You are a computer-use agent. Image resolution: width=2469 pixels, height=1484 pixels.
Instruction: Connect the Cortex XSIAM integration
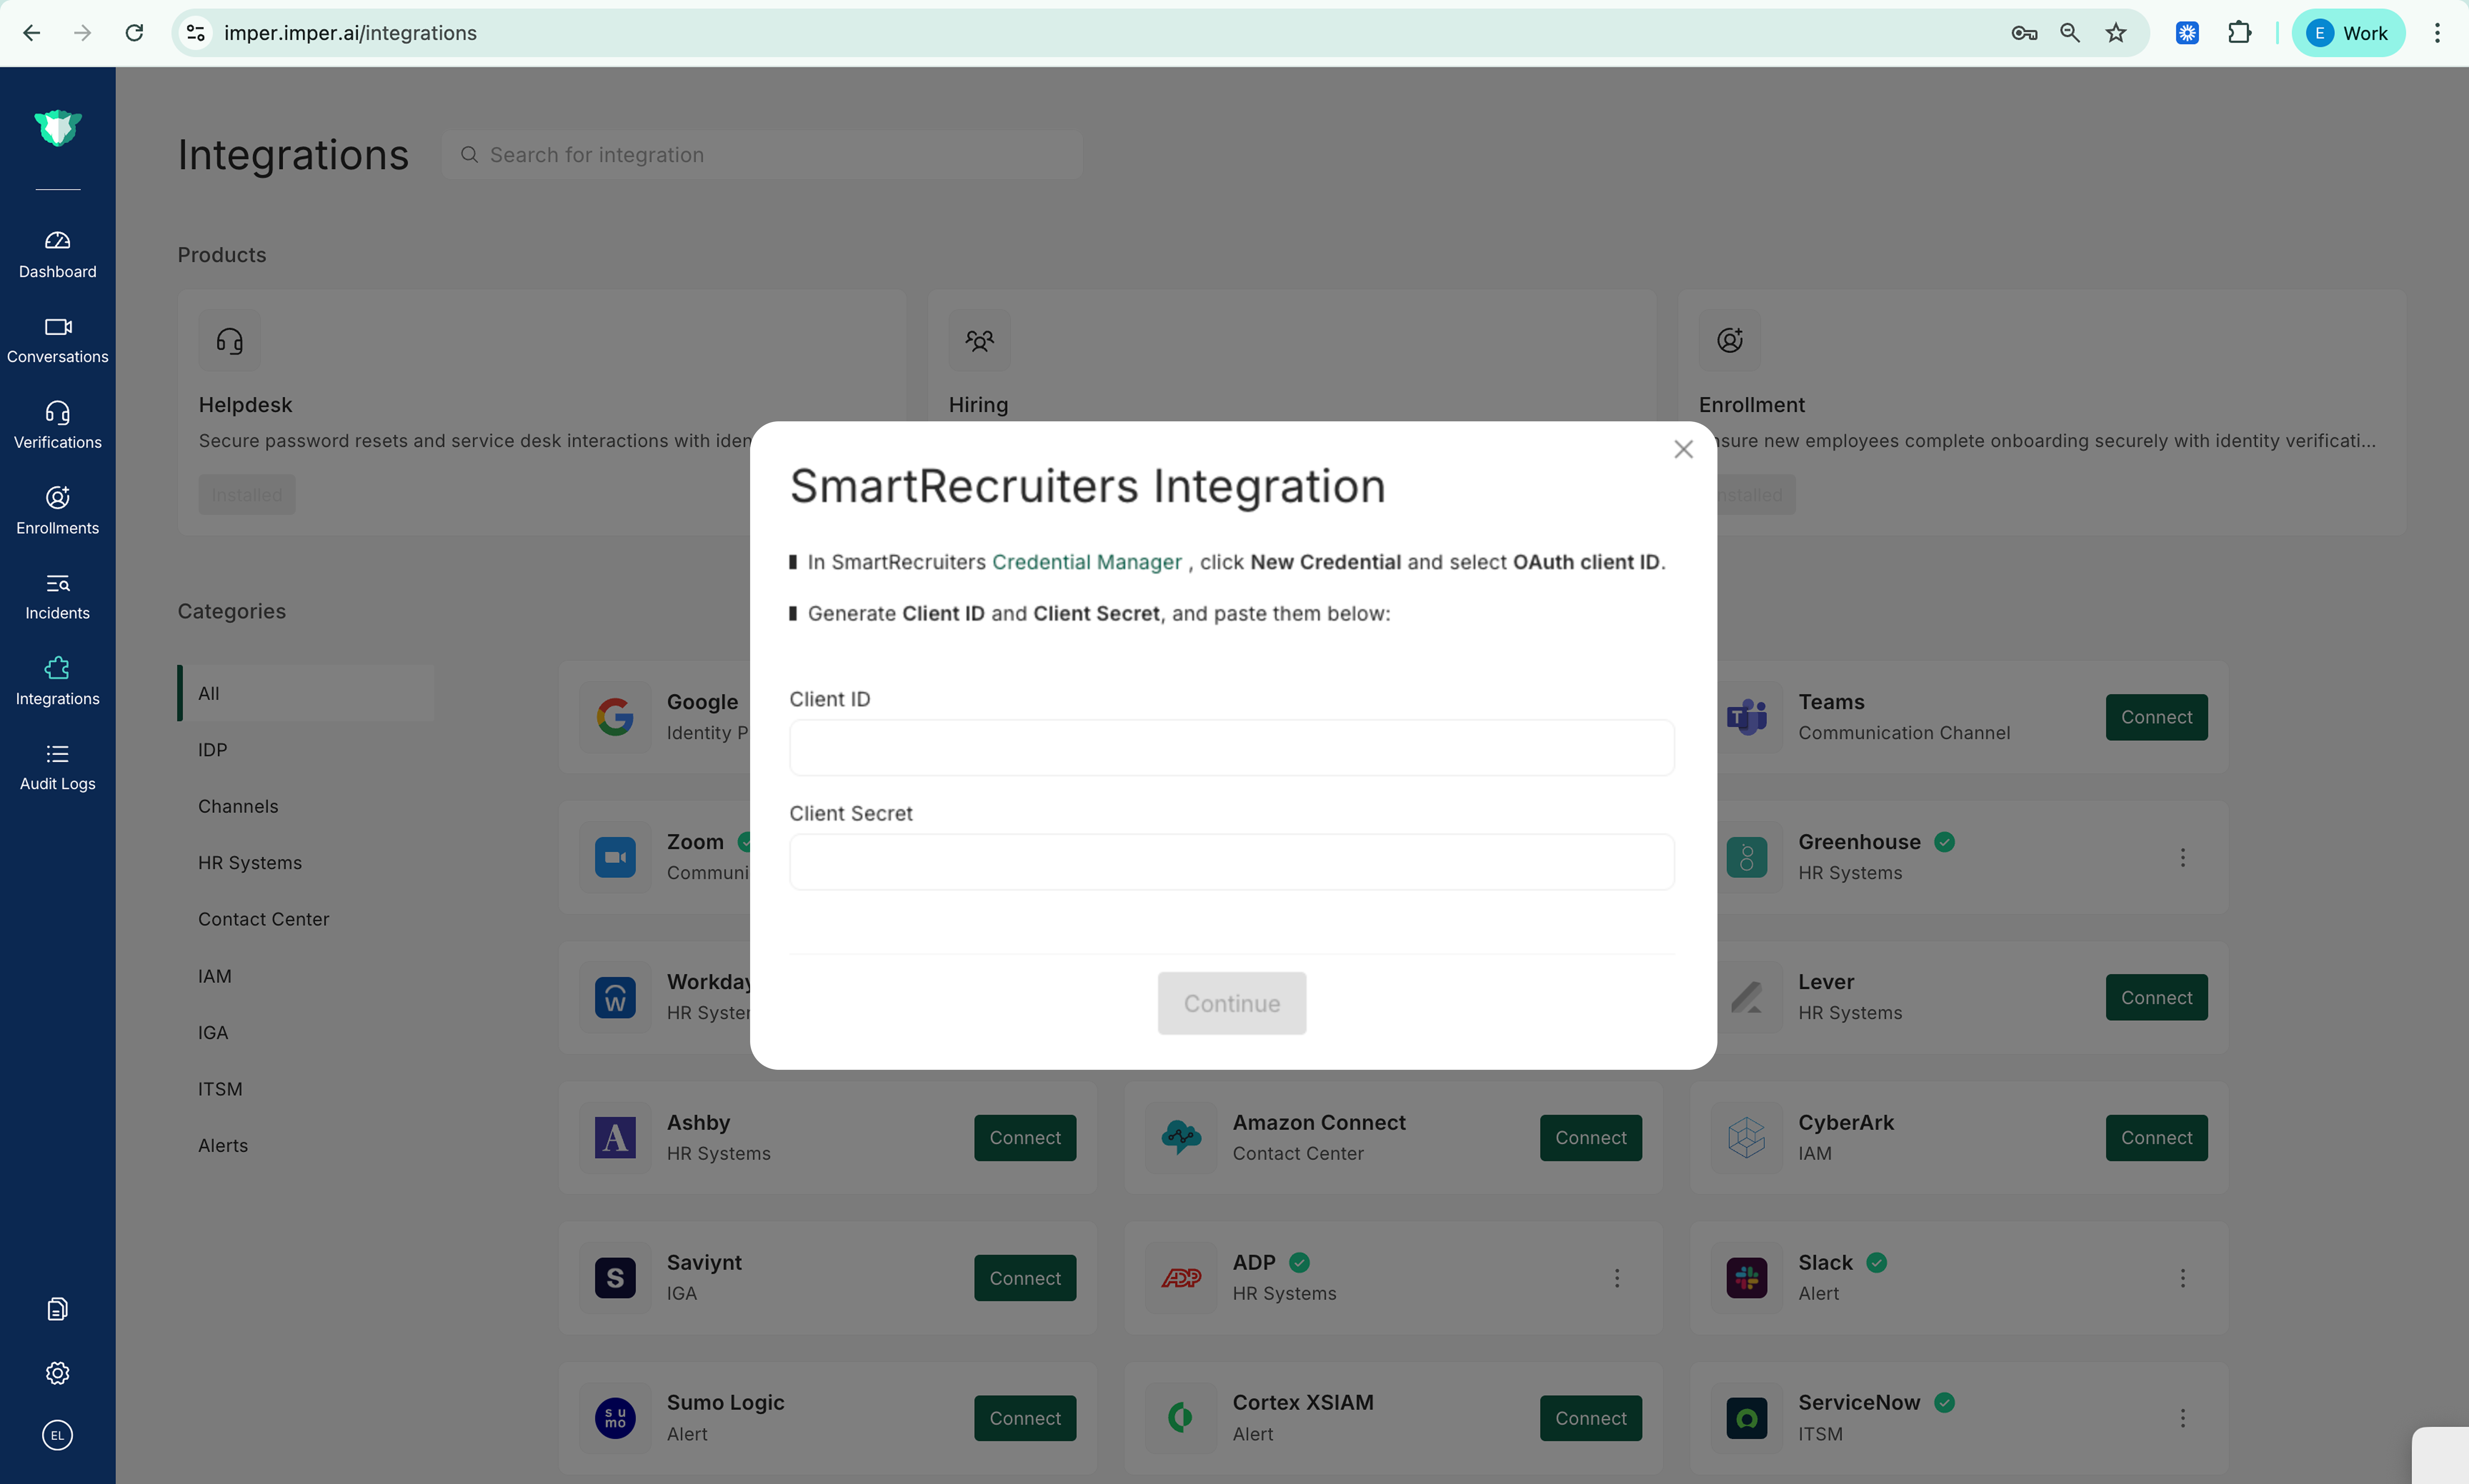click(x=1591, y=1418)
